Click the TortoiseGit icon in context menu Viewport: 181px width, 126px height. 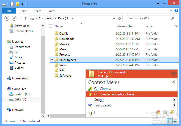[x=90, y=105]
